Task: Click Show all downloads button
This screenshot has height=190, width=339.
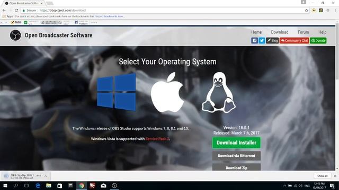Action: [x=322, y=176]
